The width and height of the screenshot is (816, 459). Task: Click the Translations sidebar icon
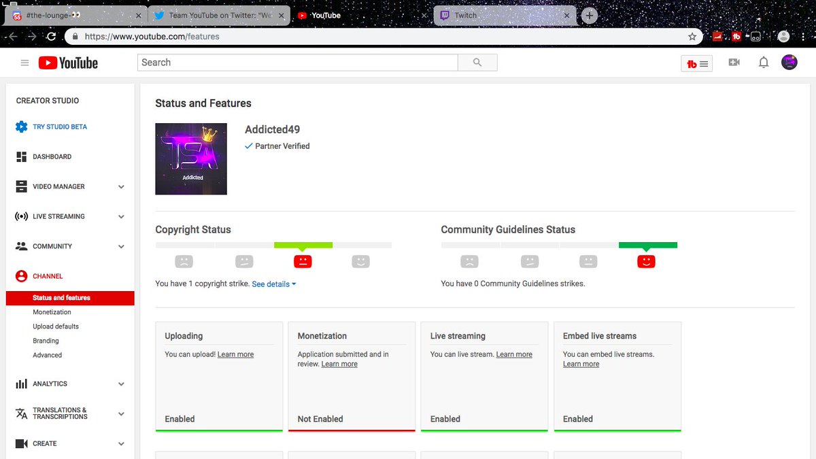click(21, 413)
